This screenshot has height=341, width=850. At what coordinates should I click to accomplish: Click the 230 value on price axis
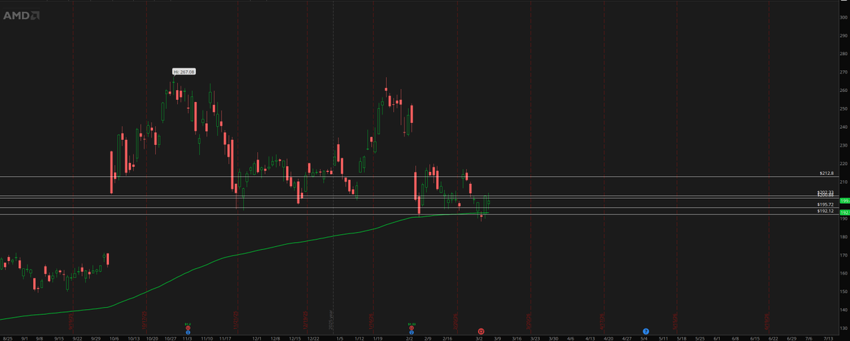pyautogui.click(x=844, y=146)
